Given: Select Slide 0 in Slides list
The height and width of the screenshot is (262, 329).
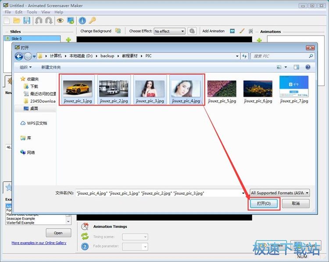Looking at the screenshot, I should pyautogui.click(x=32, y=39).
